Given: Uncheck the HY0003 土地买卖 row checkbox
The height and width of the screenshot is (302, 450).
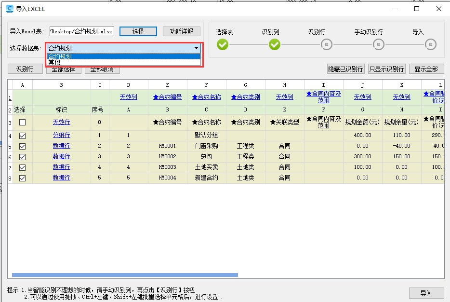Looking at the screenshot, I should (x=22, y=167).
